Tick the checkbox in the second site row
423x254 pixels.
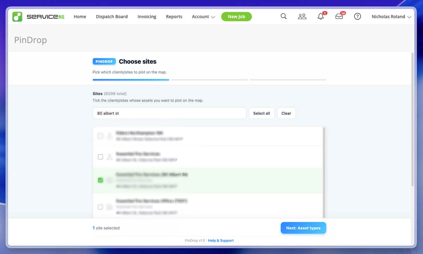(100, 157)
